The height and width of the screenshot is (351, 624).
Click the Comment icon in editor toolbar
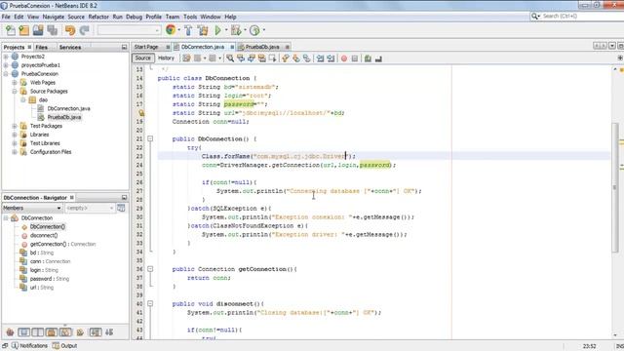click(368, 58)
